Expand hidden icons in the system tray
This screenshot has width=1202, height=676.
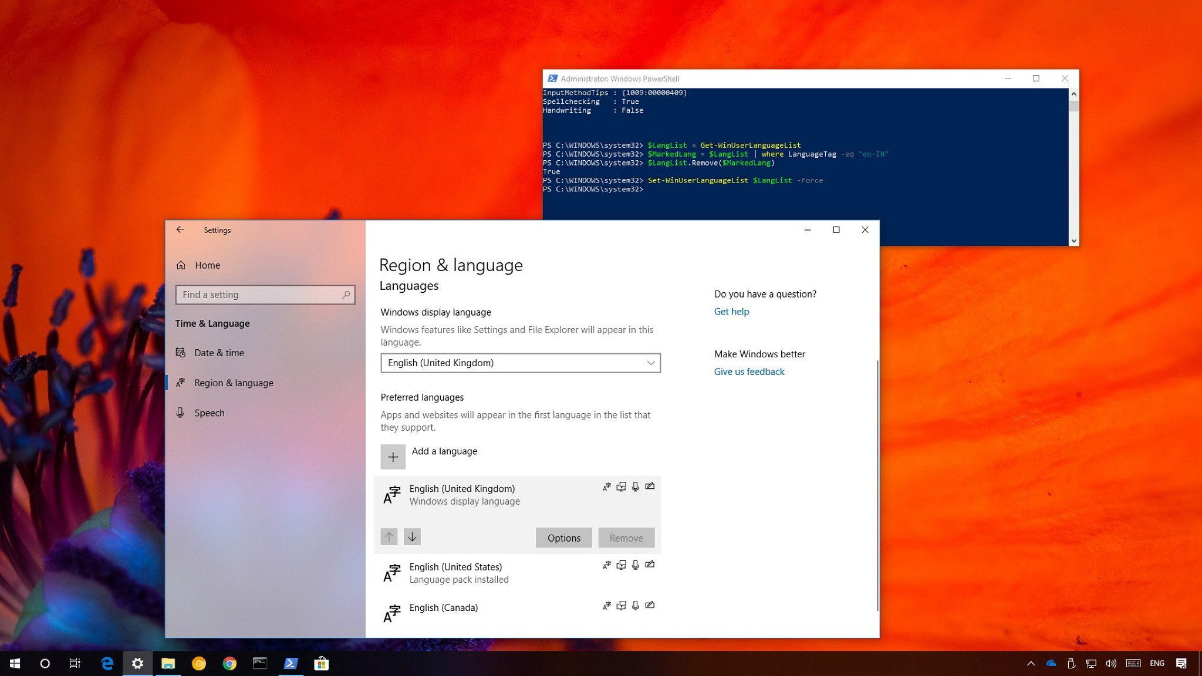click(x=1031, y=663)
